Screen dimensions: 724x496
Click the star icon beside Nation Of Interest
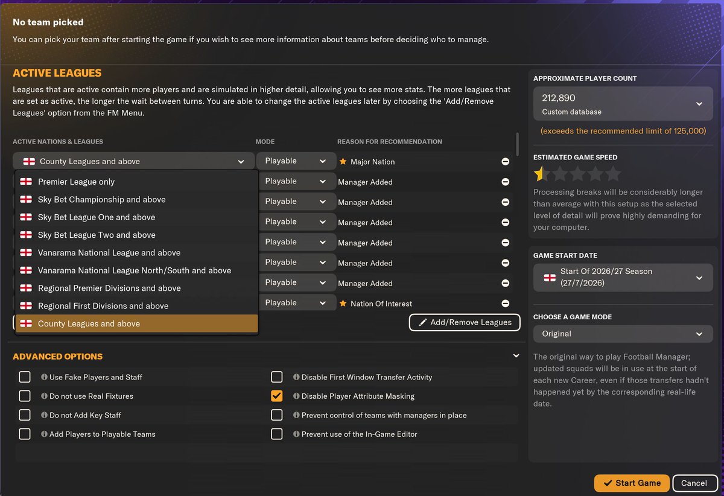pyautogui.click(x=343, y=304)
